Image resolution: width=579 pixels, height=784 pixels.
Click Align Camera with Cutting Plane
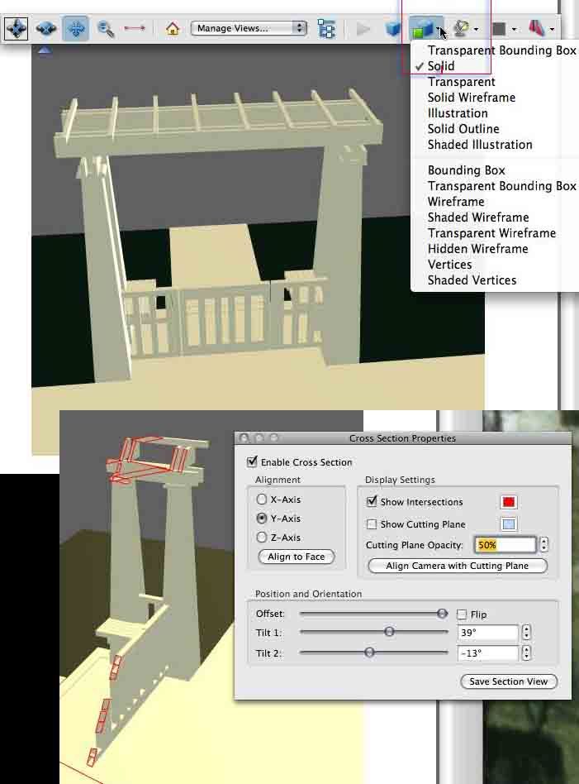tap(457, 566)
